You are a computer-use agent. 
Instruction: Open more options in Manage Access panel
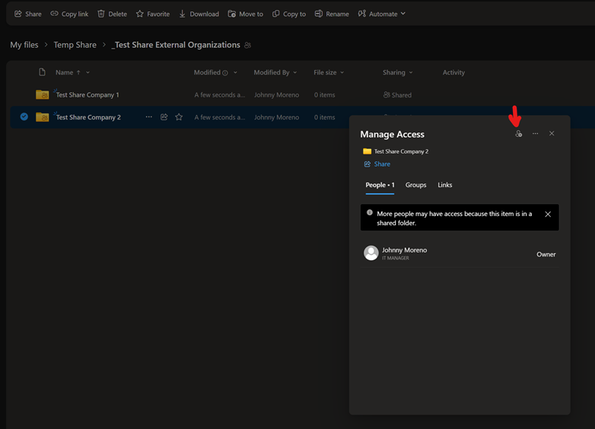[535, 134]
